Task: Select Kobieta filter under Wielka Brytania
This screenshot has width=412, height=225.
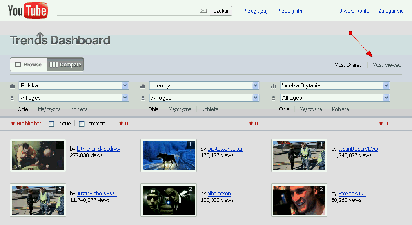Action: [x=340, y=109]
